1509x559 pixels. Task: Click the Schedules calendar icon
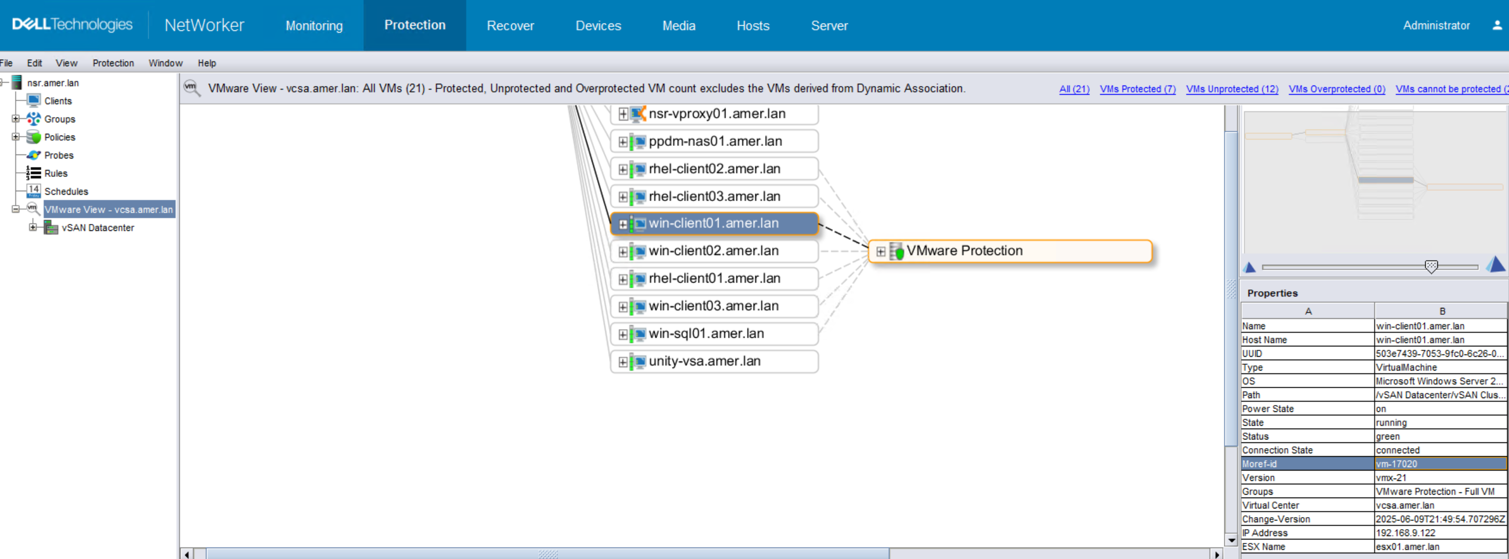(33, 191)
